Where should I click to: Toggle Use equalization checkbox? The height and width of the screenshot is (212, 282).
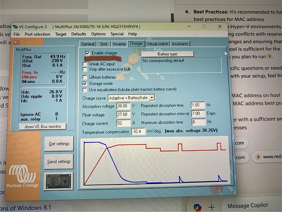(x=85, y=90)
